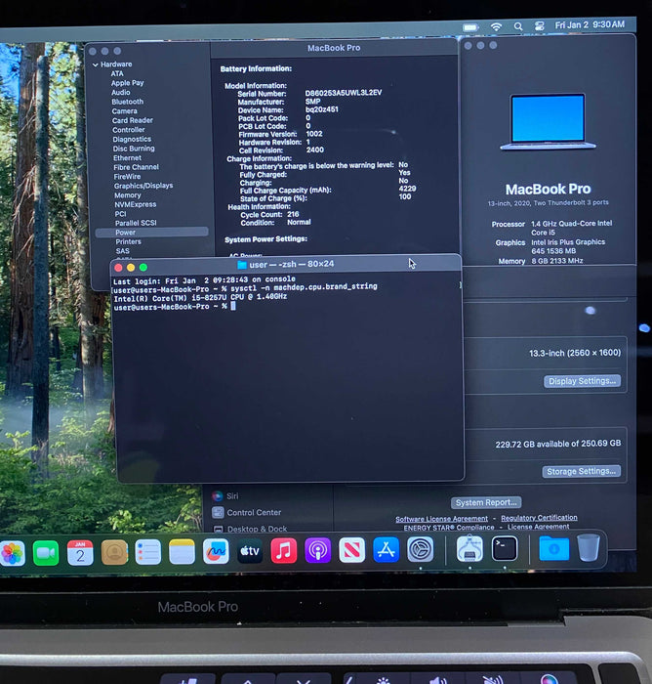
Task: Open Control Center in menu bar
Action: (540, 25)
